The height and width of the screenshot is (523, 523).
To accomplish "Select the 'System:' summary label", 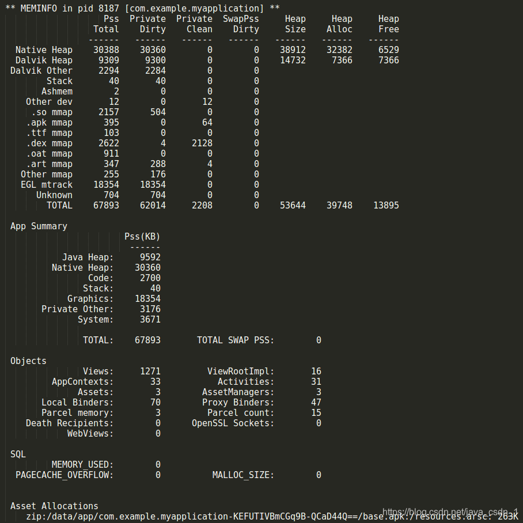I will click(96, 320).
